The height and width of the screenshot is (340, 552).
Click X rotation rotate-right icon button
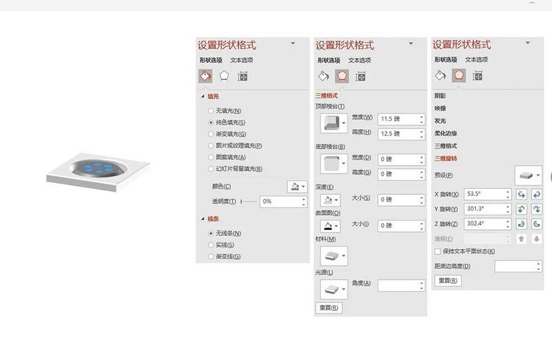click(537, 194)
